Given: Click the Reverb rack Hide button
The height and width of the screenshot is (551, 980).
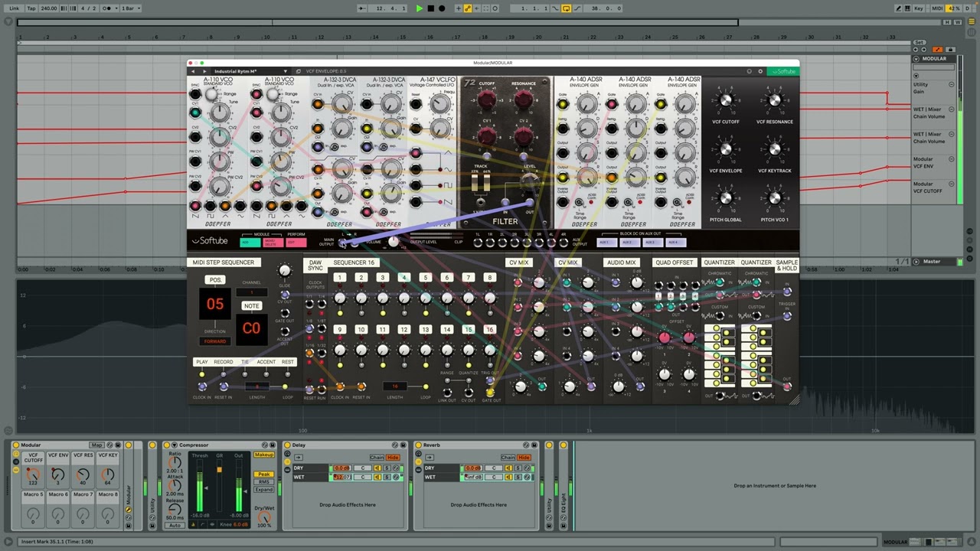Looking at the screenshot, I should pyautogui.click(x=524, y=458).
